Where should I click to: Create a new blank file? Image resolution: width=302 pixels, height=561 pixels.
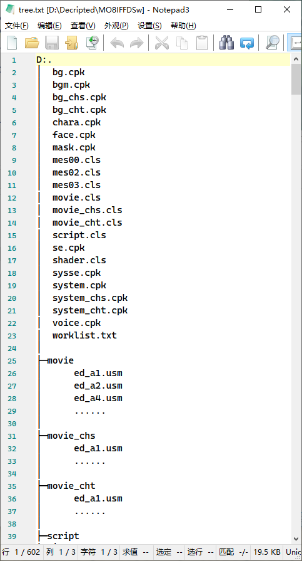pyautogui.click(x=12, y=43)
